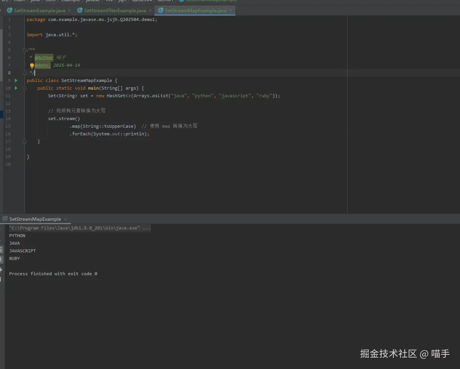
Task: Click the inline comment about map on line 15
Action: 169,126
